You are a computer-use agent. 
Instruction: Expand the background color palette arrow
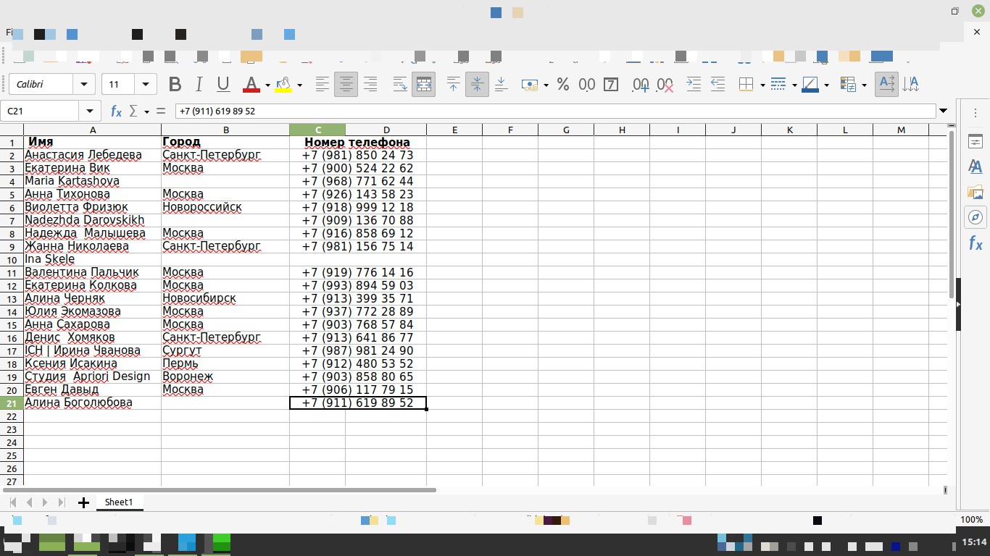click(826, 85)
